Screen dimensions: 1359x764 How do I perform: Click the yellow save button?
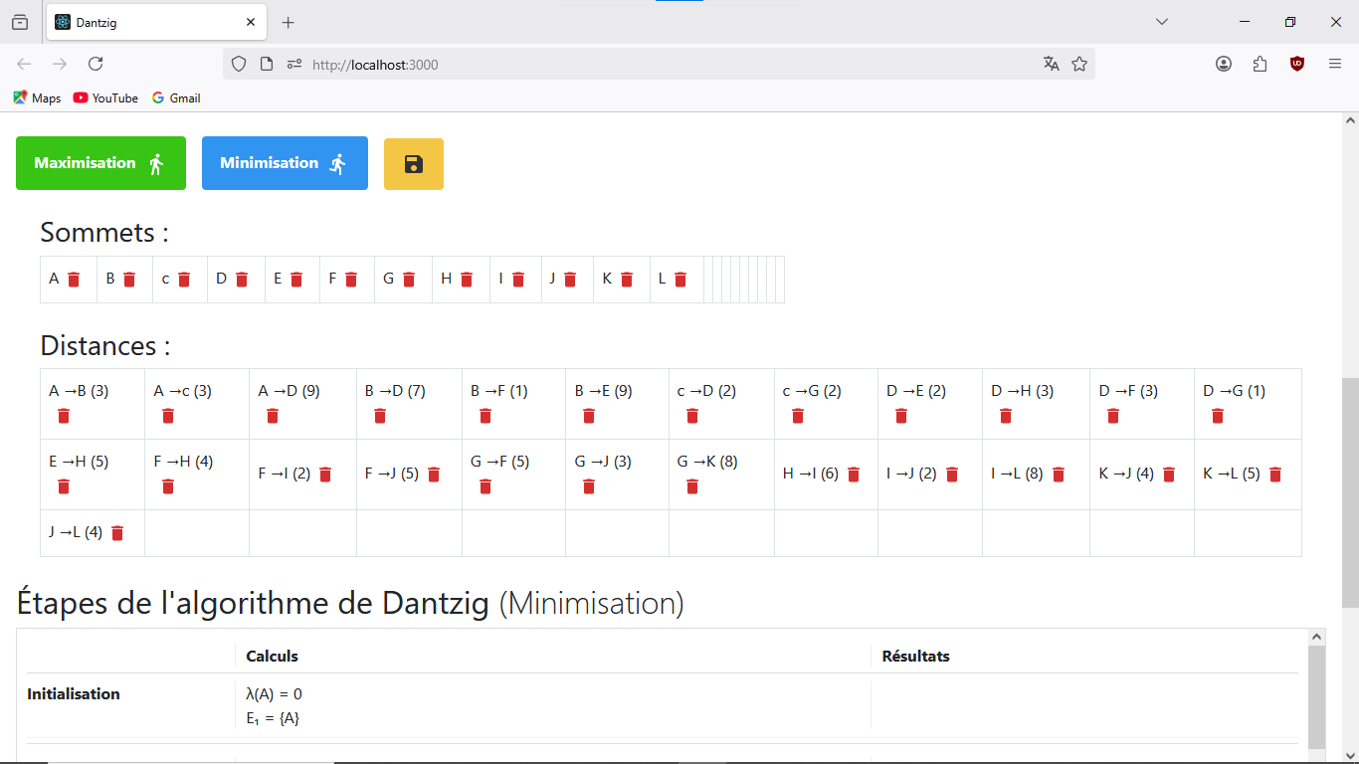click(414, 163)
